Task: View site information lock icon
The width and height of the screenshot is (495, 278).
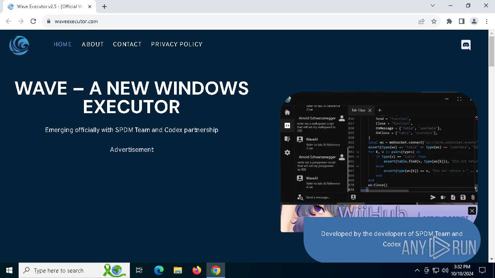Action: (49, 22)
